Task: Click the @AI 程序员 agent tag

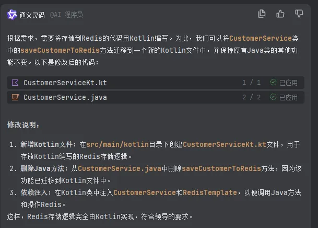Action: pyautogui.click(x=66, y=15)
